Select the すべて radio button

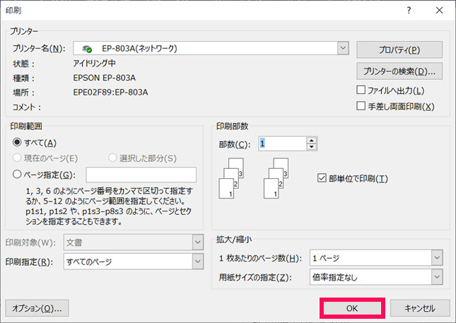[x=17, y=143]
